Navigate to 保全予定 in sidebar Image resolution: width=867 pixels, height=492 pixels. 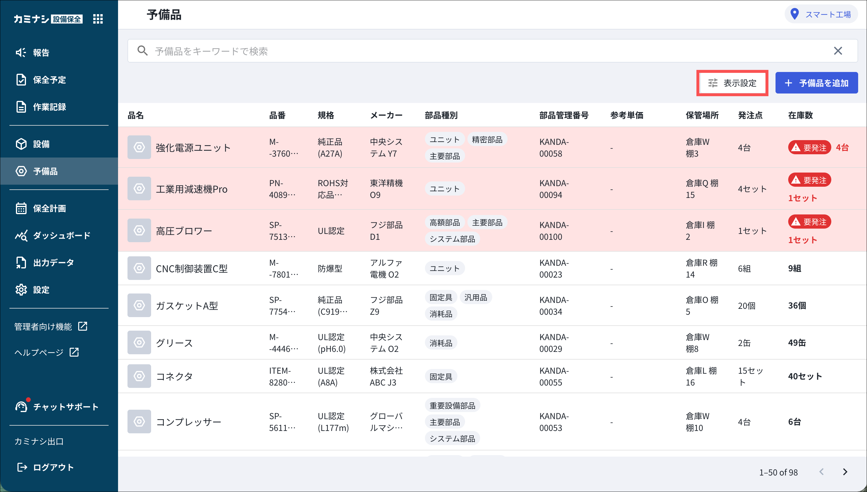click(49, 80)
